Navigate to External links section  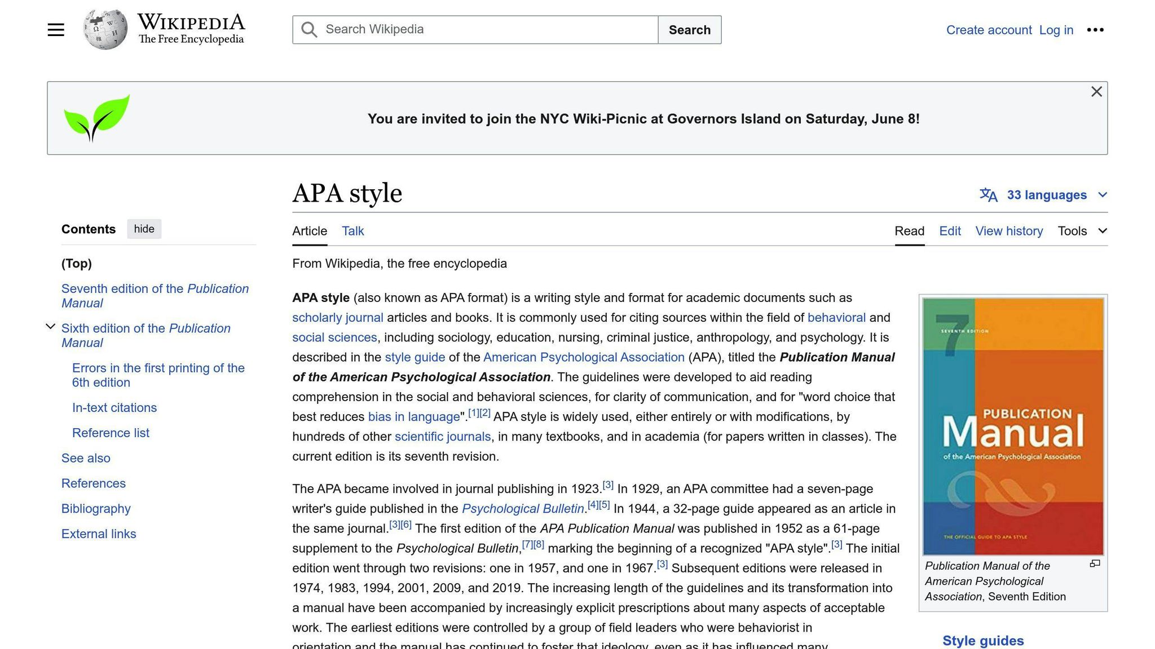pyautogui.click(x=99, y=534)
